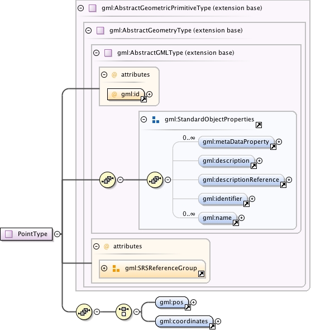Expand the gml:pos element

193,303
